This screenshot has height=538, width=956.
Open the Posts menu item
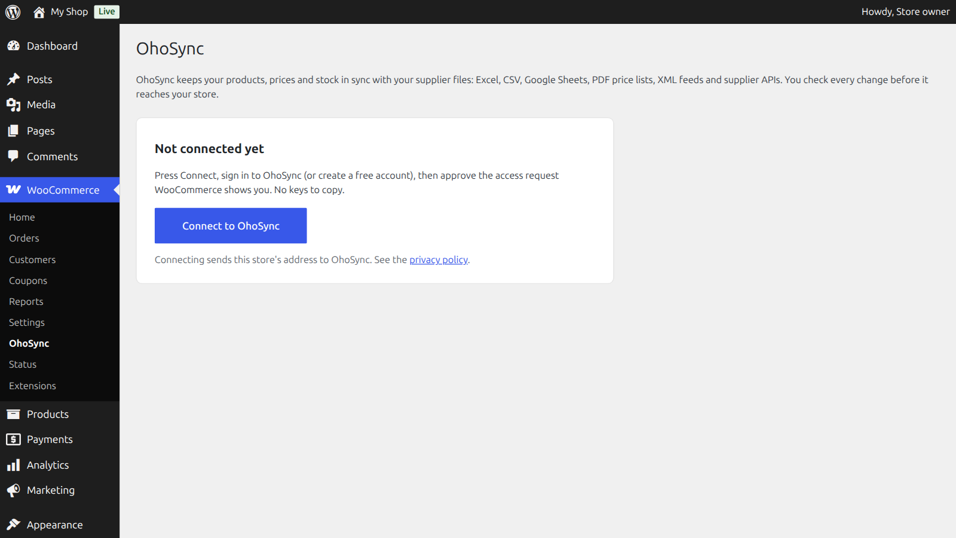[x=60, y=80]
